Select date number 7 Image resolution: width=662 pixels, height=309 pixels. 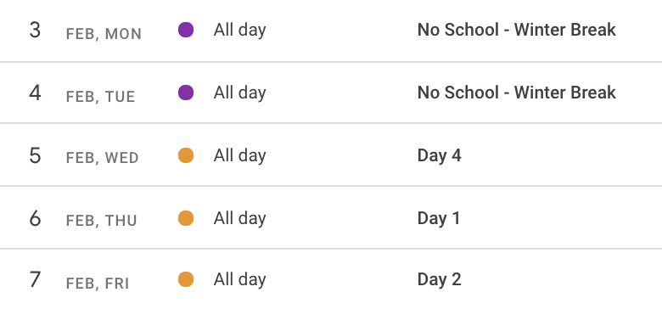point(35,280)
